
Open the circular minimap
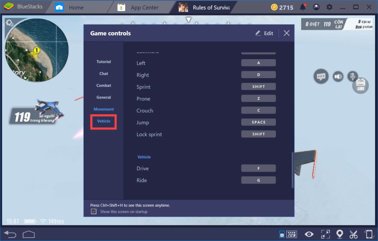coord(37,50)
